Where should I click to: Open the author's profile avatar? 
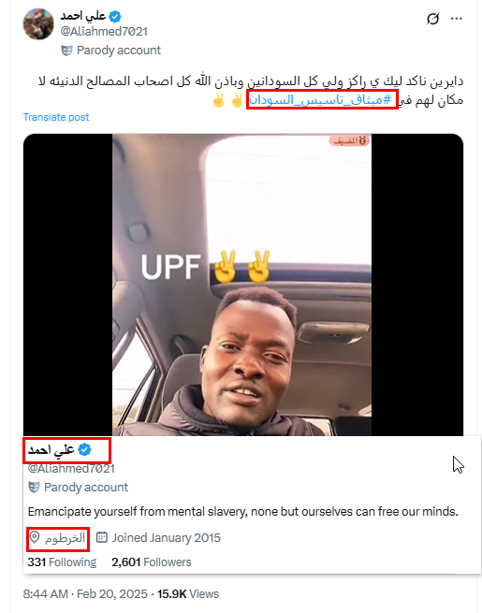click(x=38, y=23)
